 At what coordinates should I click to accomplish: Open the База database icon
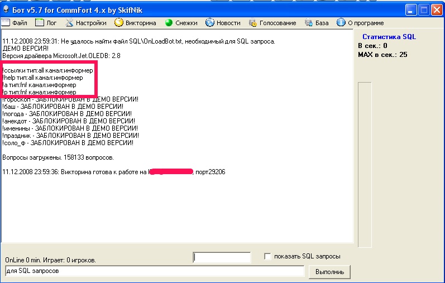tap(309, 23)
